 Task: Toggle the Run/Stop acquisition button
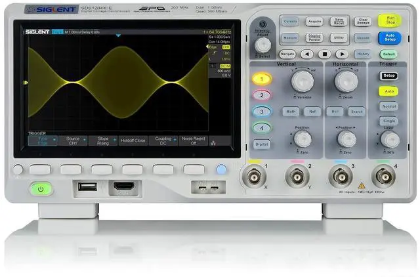[x=390, y=20]
